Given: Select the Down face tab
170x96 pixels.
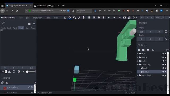Looking at the screenshot, I should point(33,28).
